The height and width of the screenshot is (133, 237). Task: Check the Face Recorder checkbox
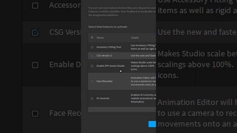point(92,81)
